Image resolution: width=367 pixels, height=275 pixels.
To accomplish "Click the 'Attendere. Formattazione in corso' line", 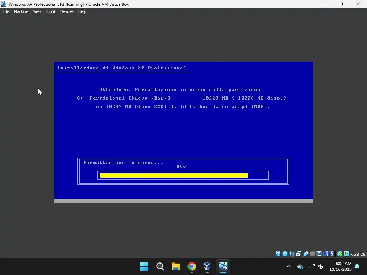I will pos(180,90).
